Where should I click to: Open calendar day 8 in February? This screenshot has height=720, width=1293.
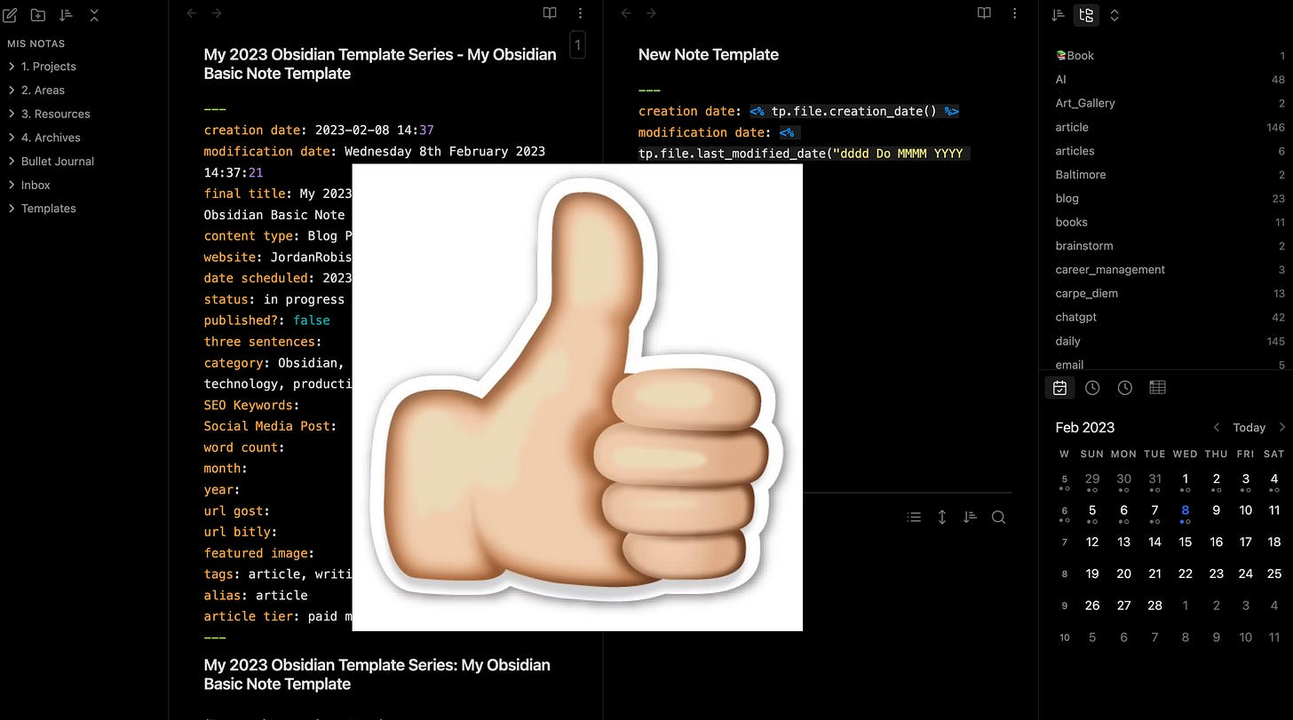coord(1186,511)
